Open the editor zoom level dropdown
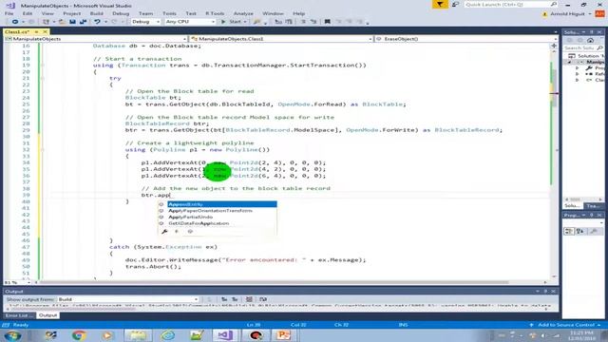 (17, 282)
